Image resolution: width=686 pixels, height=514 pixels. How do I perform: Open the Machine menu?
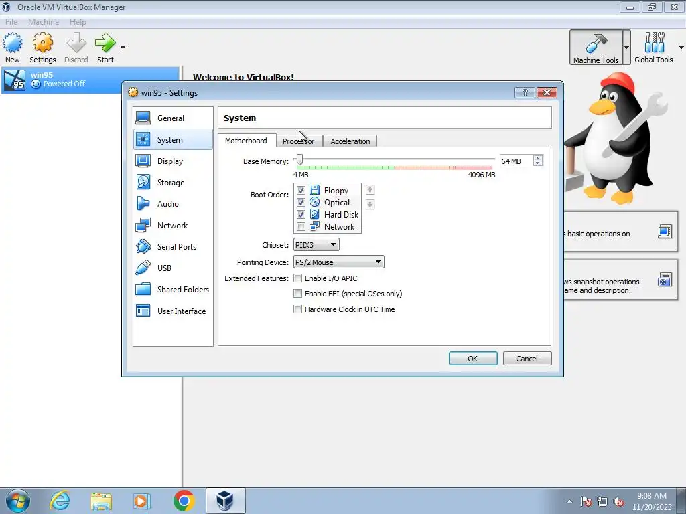(x=44, y=22)
